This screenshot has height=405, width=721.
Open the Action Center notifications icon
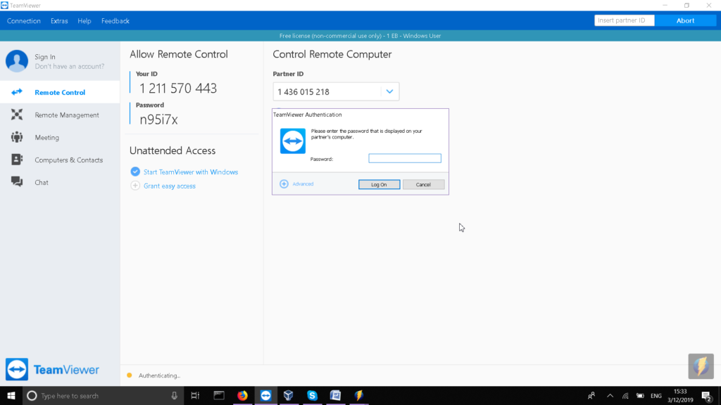pos(707,395)
